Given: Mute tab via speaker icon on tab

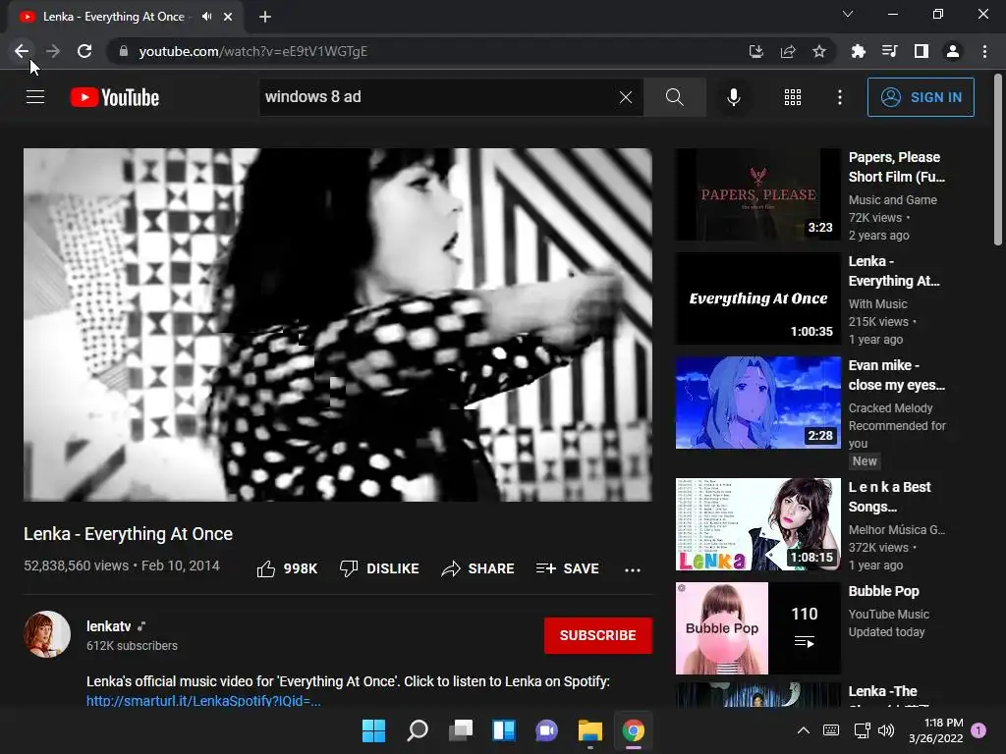Looking at the screenshot, I should point(206,17).
